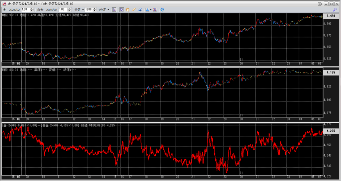Viewport: 341px width, 181px height.
Task: Minimize the chart window
Action: click(x=326, y=4)
